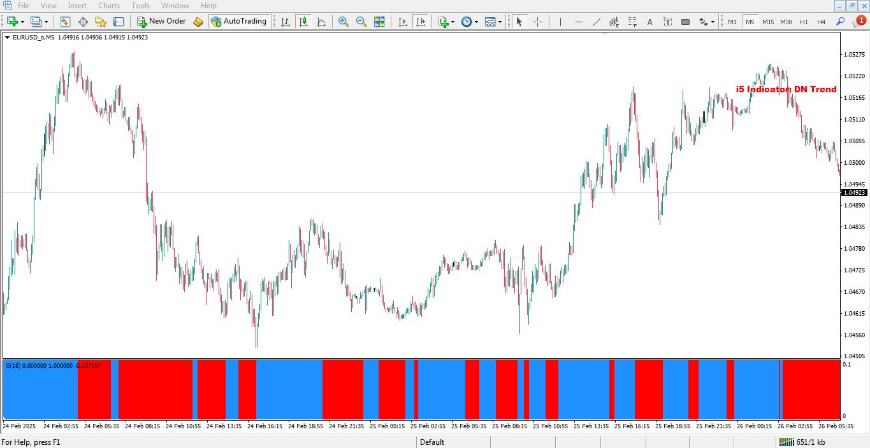870x448 pixels.
Task: Draw a vertical line
Action: coord(560,22)
